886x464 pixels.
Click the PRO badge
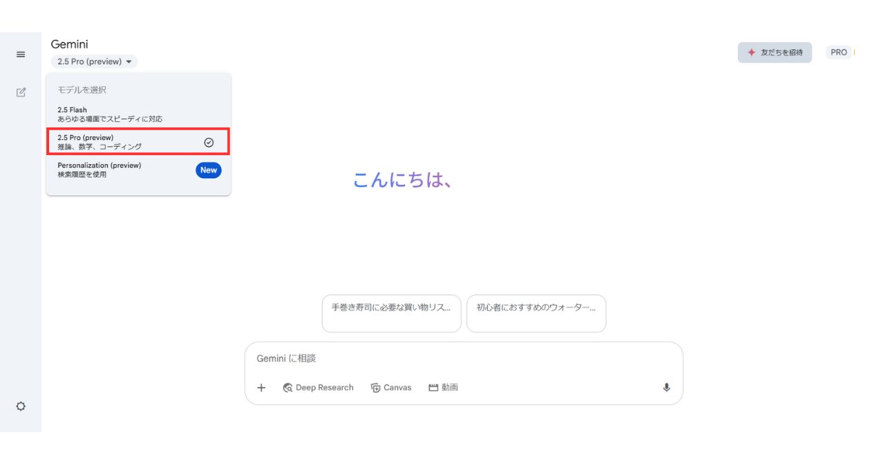pyautogui.click(x=840, y=52)
